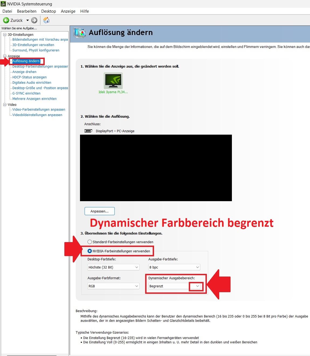Open G-SYNC einrichten
Image resolution: width=310 pixels, height=356 pixels.
pos(26,93)
